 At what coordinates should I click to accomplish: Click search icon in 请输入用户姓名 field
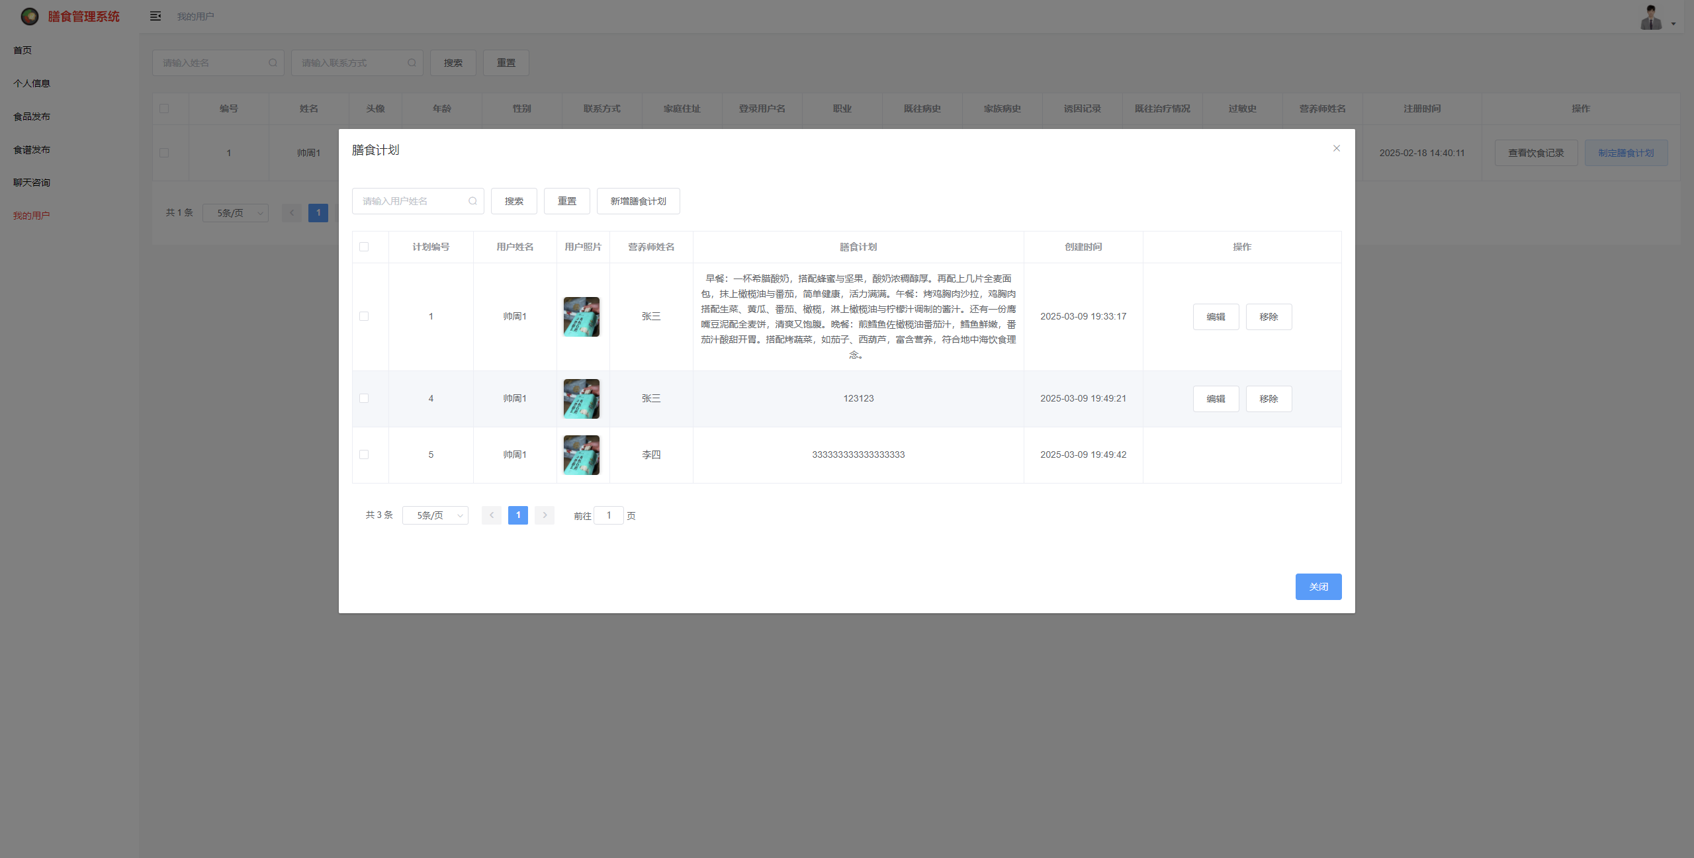(472, 201)
